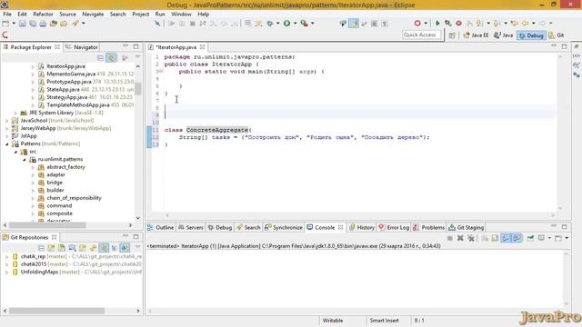582x327 pixels.
Task: Click the Save All toolbar icon
Action: point(33,24)
